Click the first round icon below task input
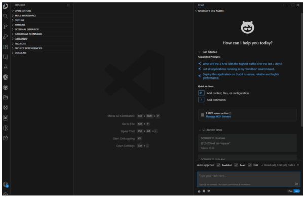 (x=199, y=191)
